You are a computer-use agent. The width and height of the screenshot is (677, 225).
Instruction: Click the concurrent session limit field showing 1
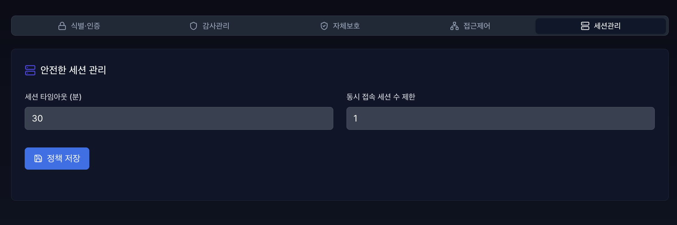pyautogui.click(x=500, y=118)
